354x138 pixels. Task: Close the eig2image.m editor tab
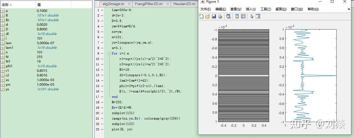[129, 4]
